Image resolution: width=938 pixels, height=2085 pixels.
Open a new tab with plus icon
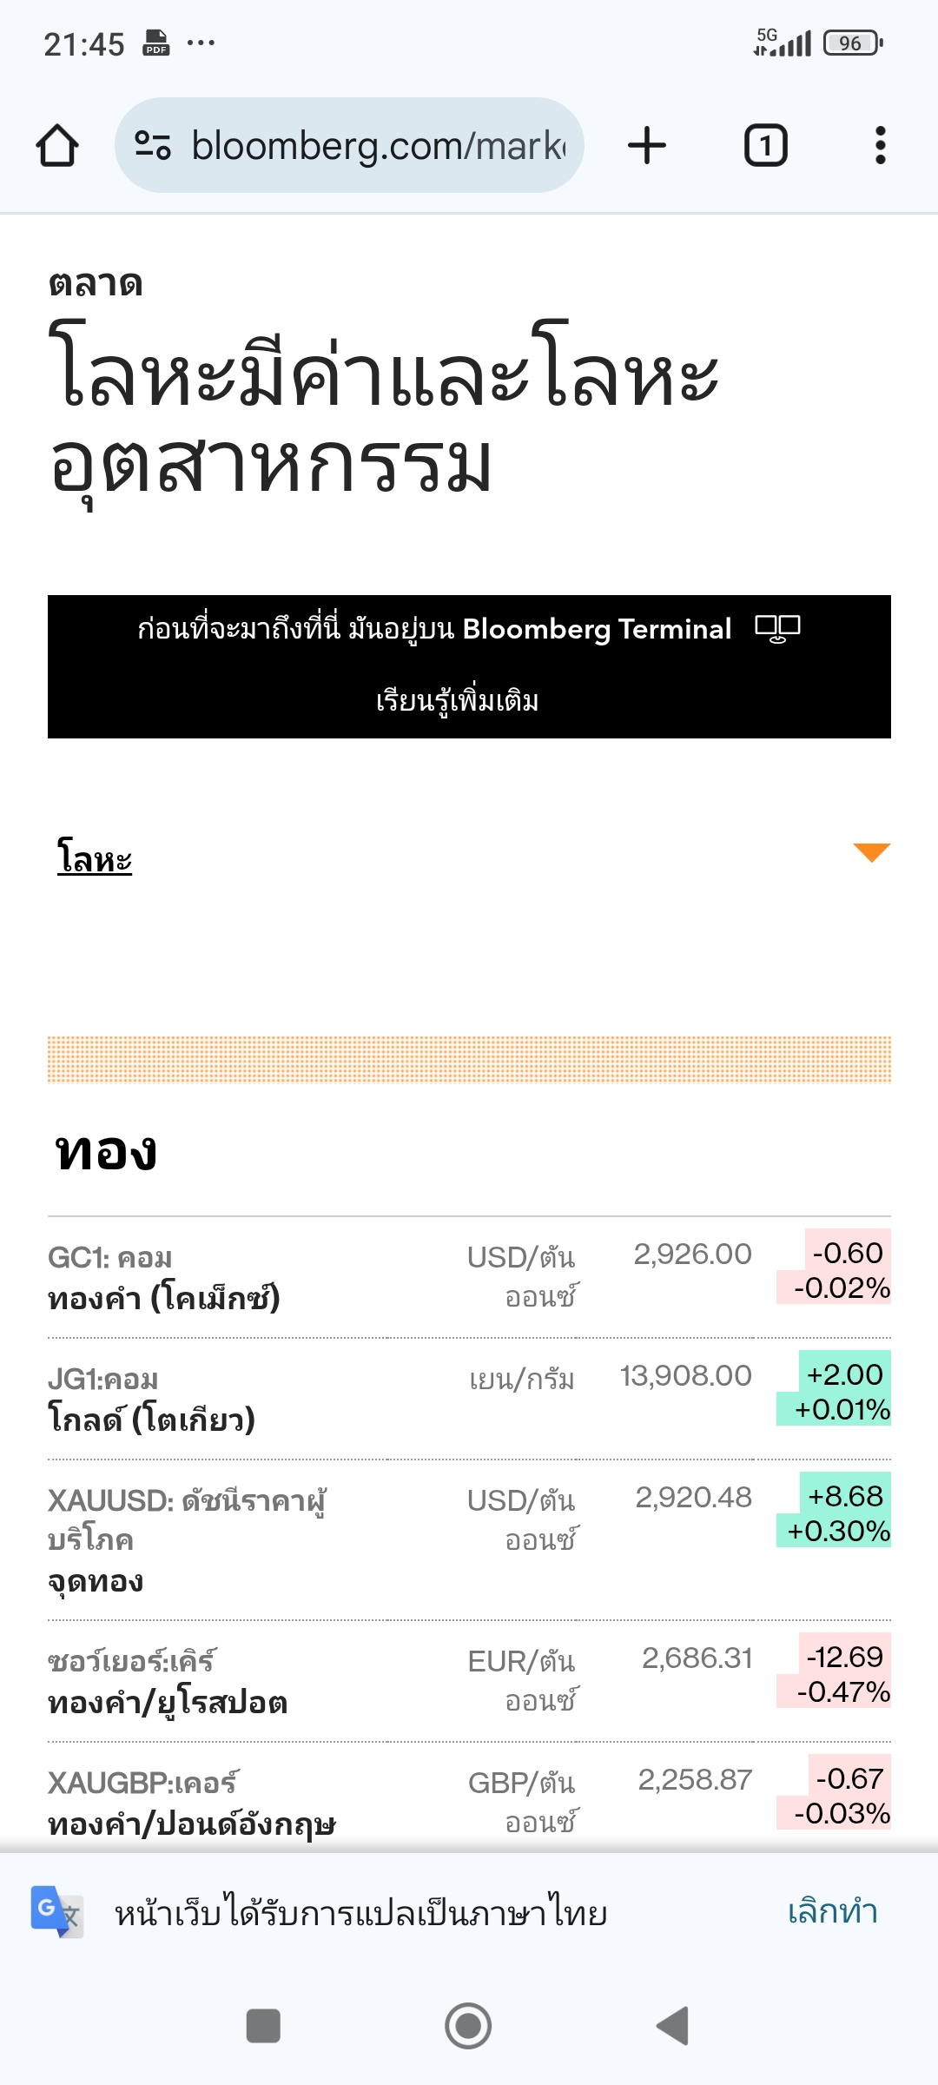(x=647, y=145)
